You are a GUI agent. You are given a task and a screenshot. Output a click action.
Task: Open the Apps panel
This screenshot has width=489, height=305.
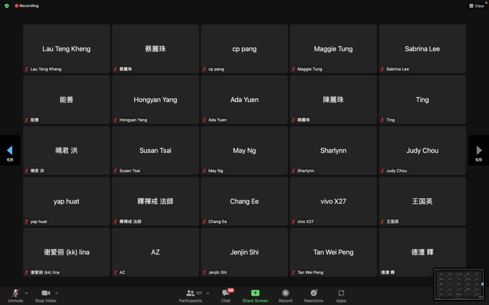click(x=341, y=293)
